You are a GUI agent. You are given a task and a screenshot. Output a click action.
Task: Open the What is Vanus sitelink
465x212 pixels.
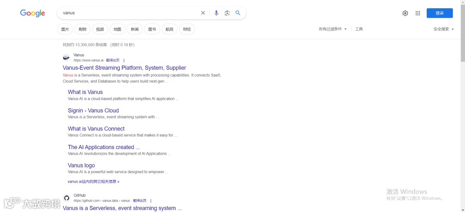[x=85, y=92]
